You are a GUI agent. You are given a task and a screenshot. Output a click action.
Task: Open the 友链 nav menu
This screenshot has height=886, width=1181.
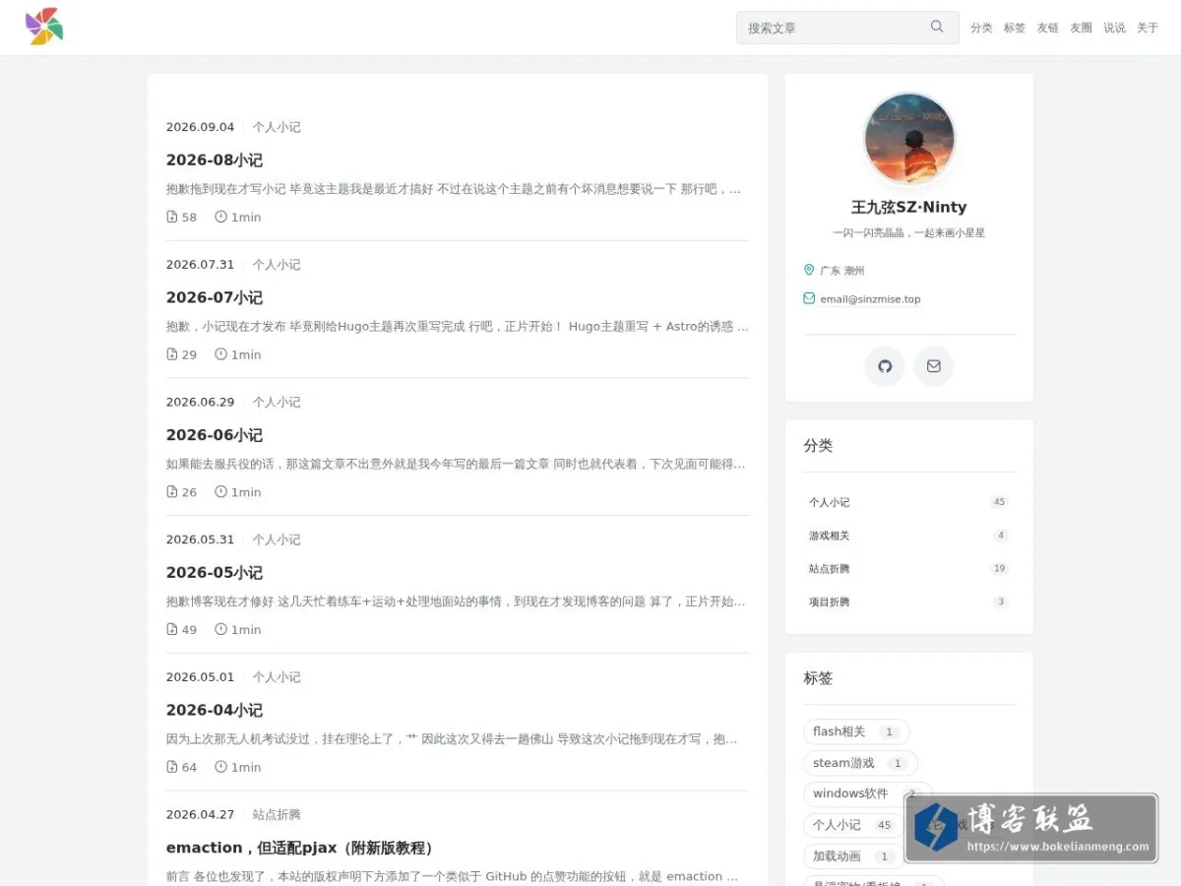[x=1047, y=28]
